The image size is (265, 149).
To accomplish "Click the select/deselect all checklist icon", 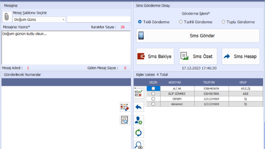I will 139,94.
